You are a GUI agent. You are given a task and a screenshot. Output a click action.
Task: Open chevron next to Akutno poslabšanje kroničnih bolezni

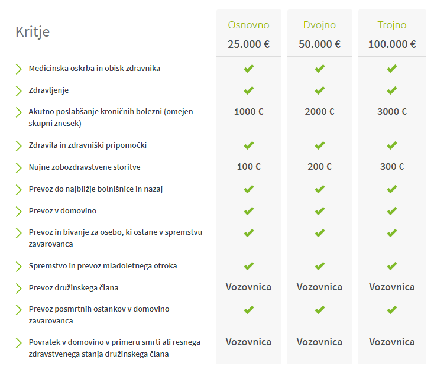pos(18,112)
